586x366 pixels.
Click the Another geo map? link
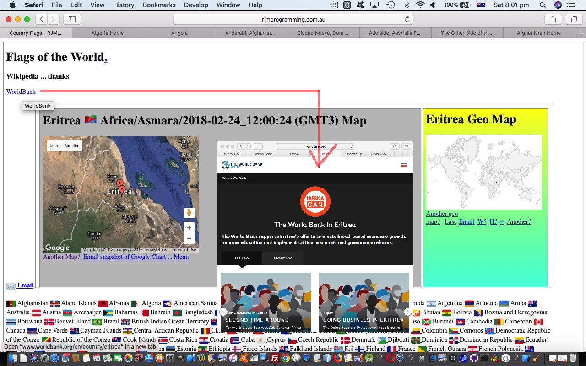[x=442, y=217]
